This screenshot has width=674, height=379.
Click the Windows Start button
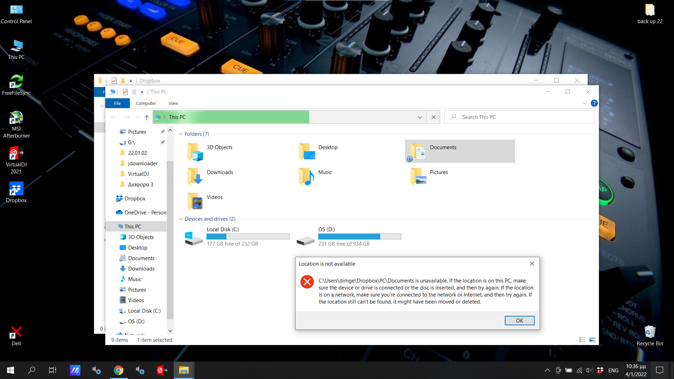pos(11,370)
